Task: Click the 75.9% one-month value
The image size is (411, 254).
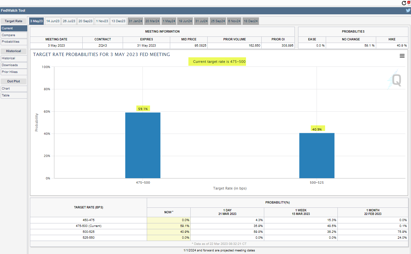Action: click(x=403, y=232)
